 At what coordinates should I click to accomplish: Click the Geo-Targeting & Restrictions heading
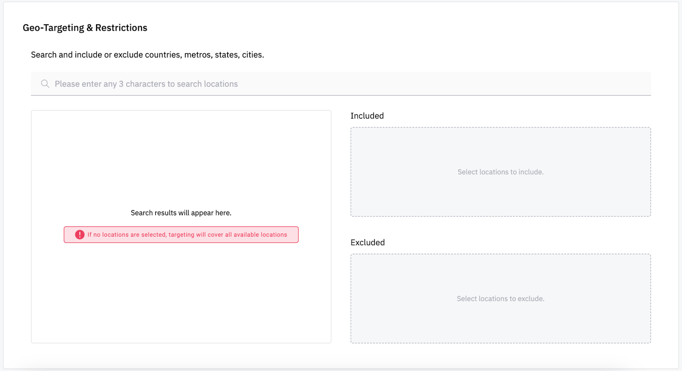pos(85,28)
